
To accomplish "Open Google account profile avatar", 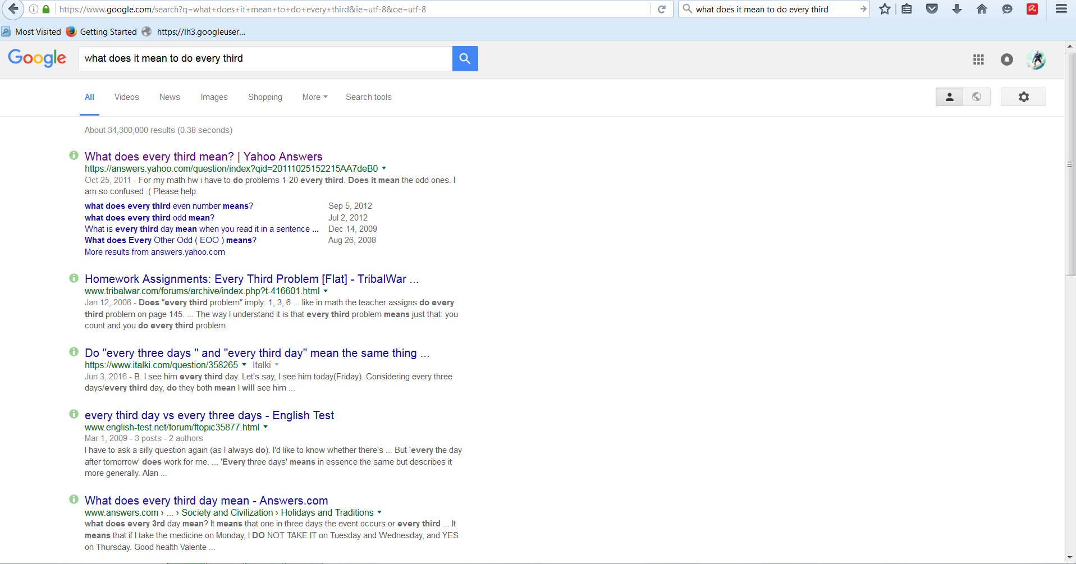I will [1036, 59].
